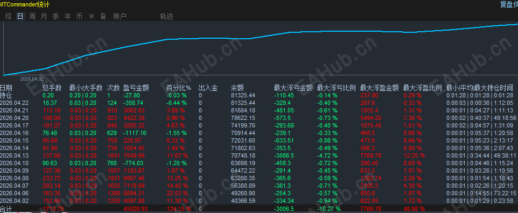This screenshot has height=213, width=518.
Task: Click the 复盘侠 link at top right
Action: coord(509,4)
